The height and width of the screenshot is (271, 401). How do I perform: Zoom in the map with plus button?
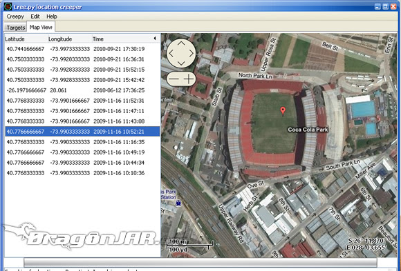[189, 79]
